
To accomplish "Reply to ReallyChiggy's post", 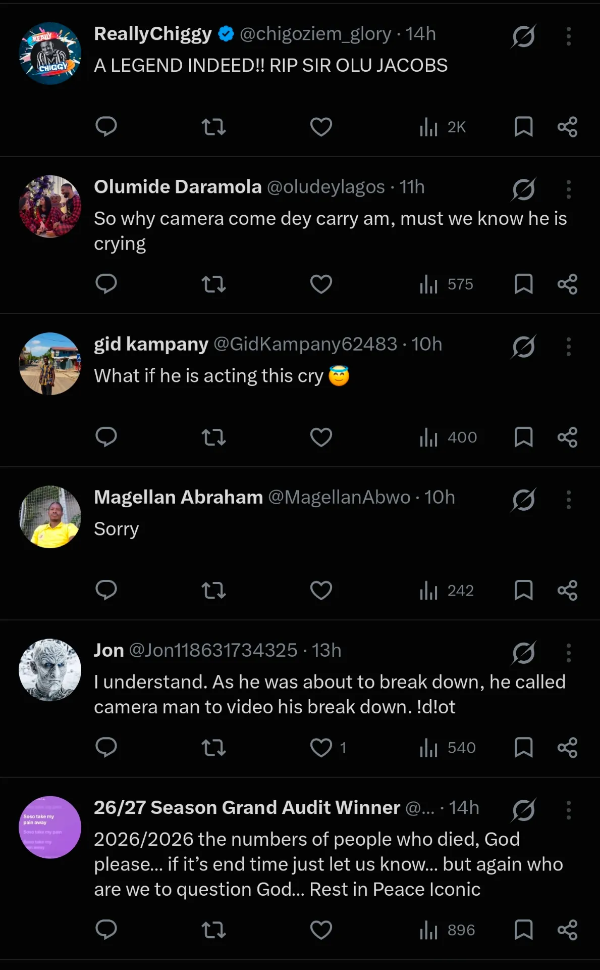I will [106, 127].
